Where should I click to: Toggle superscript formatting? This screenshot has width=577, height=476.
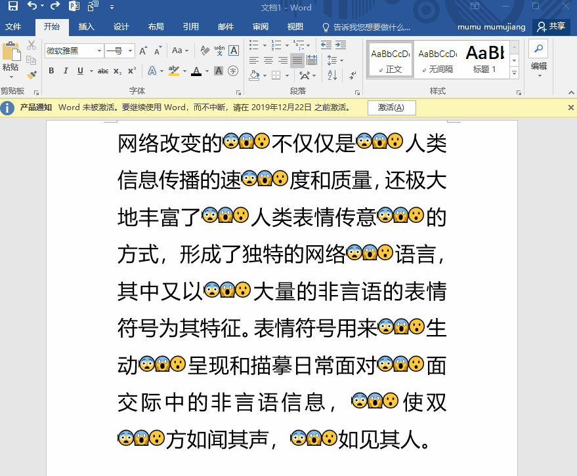pos(132,71)
